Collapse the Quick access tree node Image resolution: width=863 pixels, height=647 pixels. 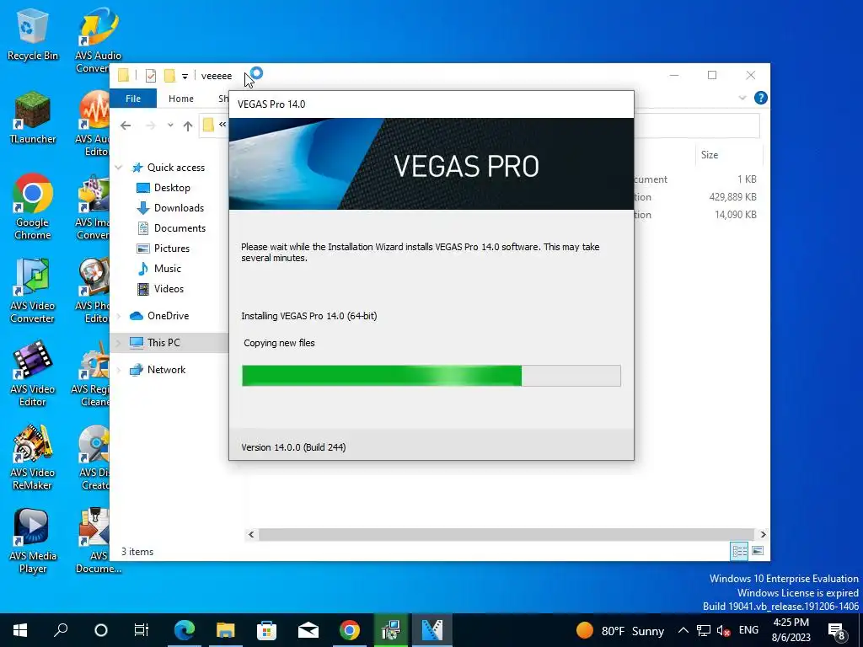[118, 168]
